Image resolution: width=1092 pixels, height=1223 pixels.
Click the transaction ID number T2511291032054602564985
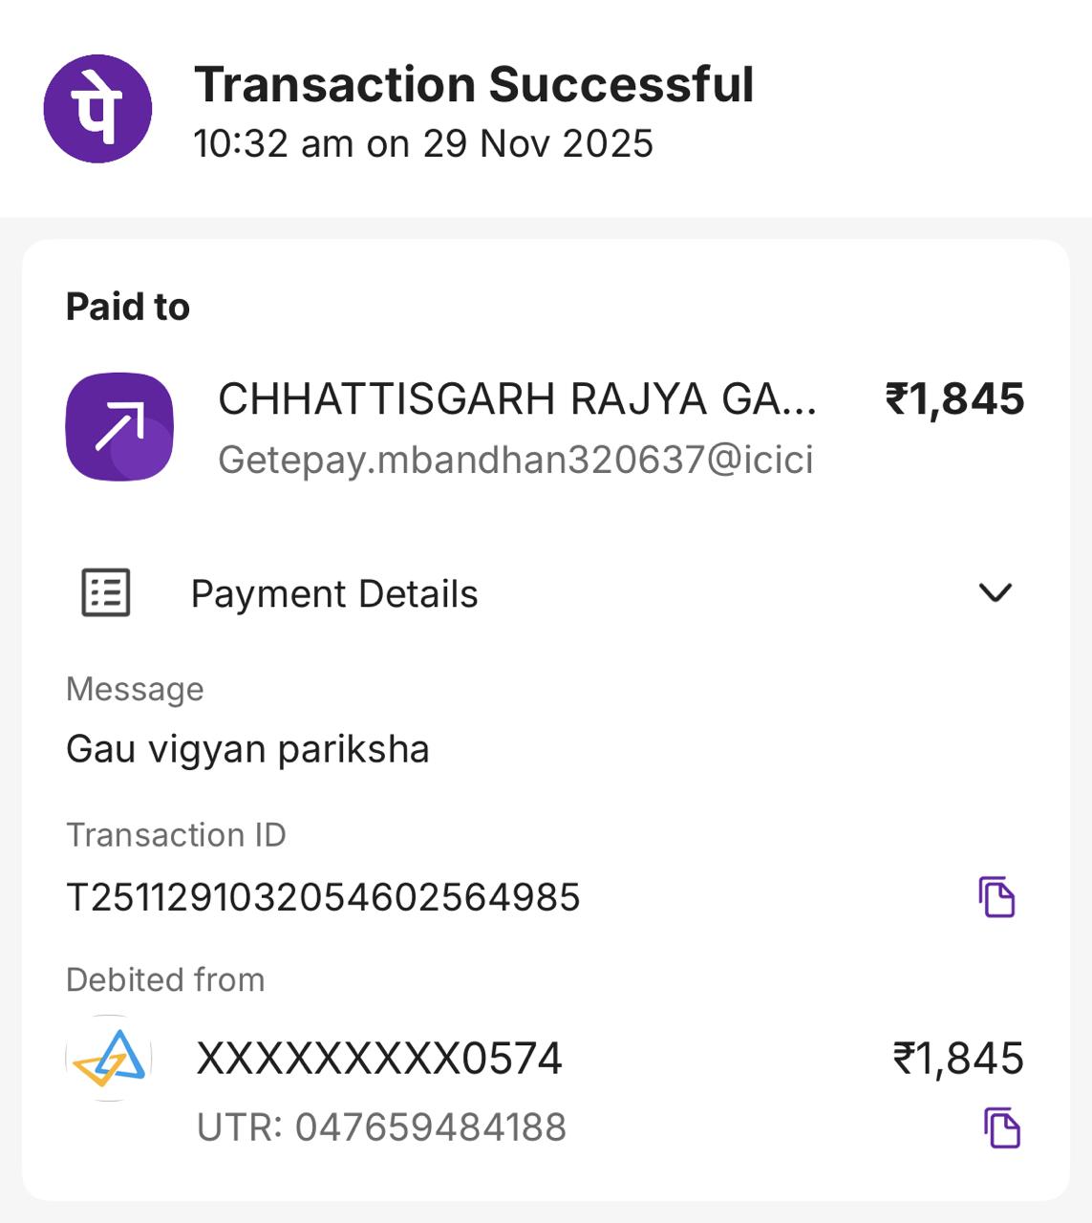pos(323,897)
